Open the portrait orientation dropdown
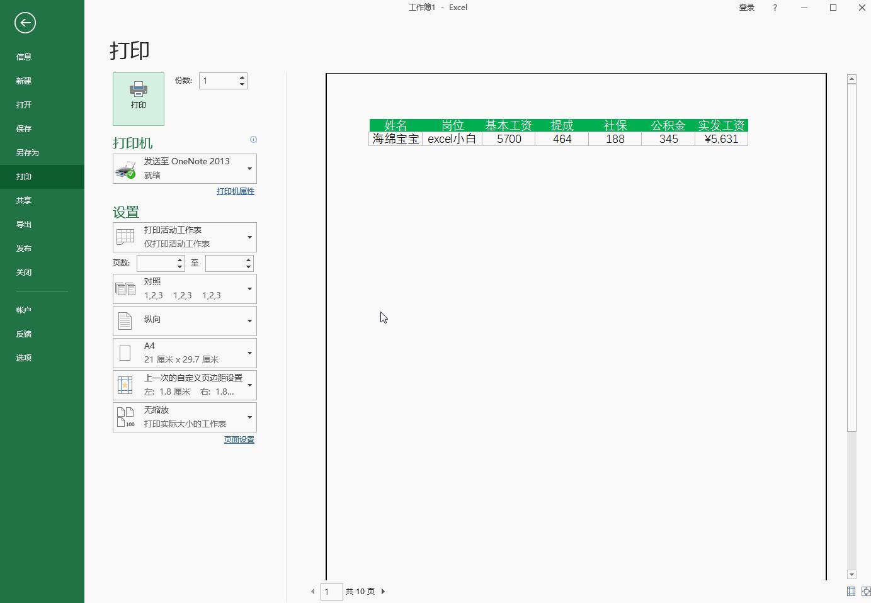The width and height of the screenshot is (871, 603). (x=185, y=321)
